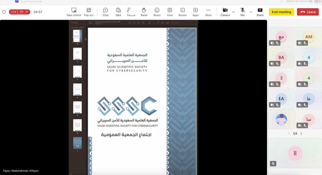Open the title bar ellipsis menu

tap(281, 1)
